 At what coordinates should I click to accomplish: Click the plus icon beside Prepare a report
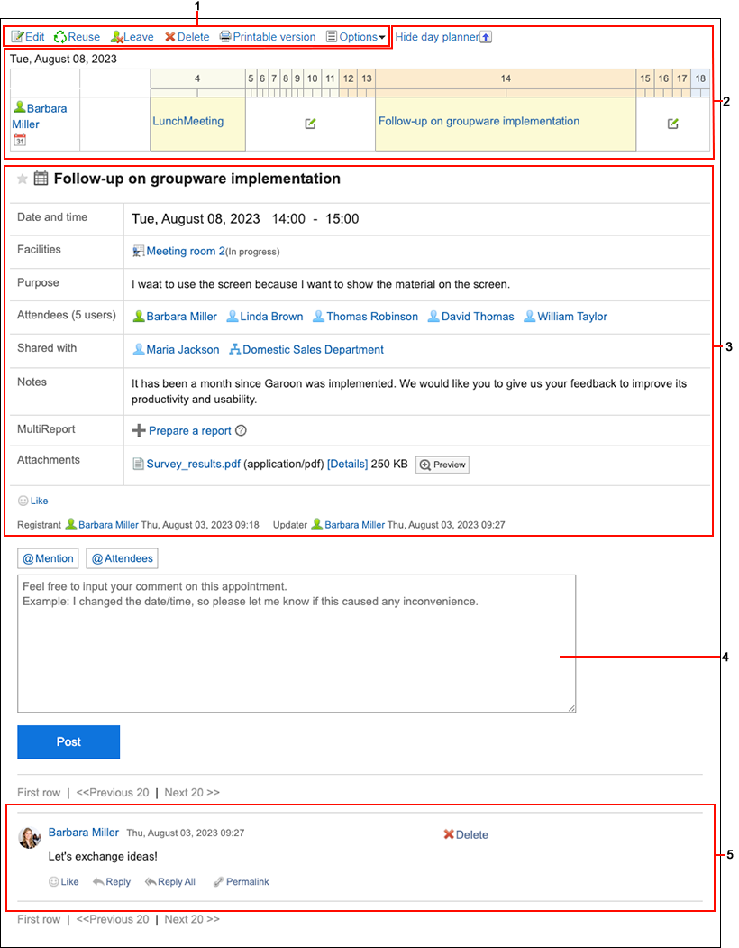pos(139,430)
